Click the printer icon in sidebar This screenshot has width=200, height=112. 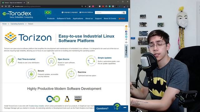click(x=126, y=42)
